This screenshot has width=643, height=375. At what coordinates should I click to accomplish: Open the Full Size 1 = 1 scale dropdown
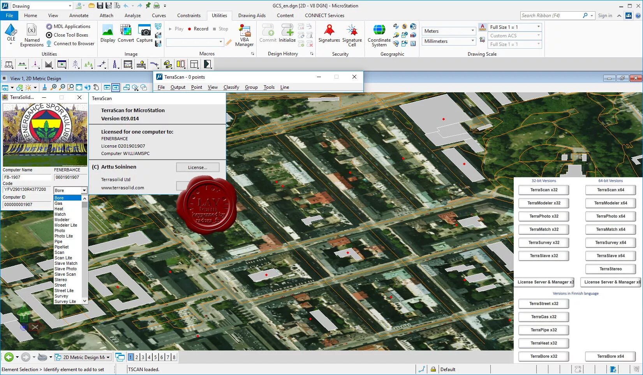click(514, 27)
